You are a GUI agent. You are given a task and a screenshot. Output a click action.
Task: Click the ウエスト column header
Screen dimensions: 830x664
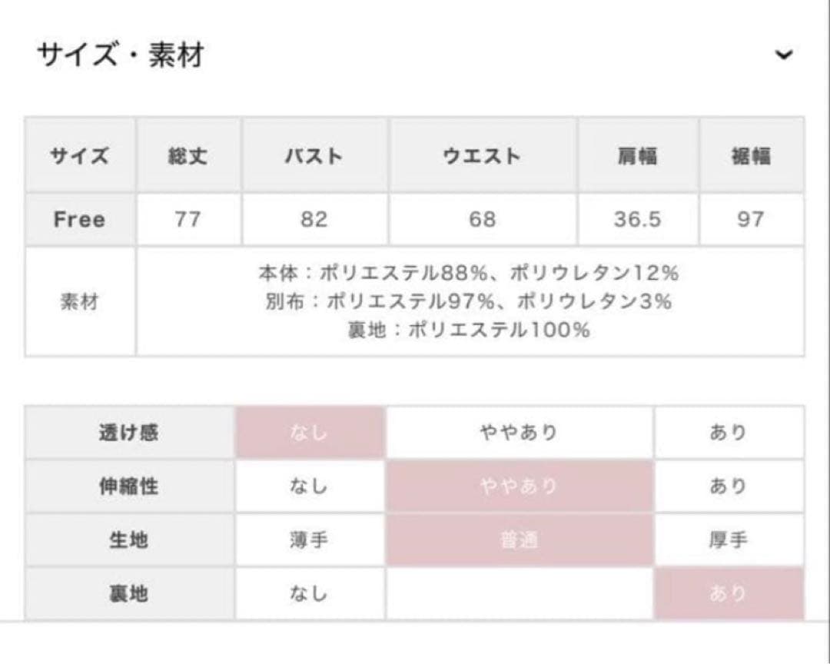click(x=482, y=156)
